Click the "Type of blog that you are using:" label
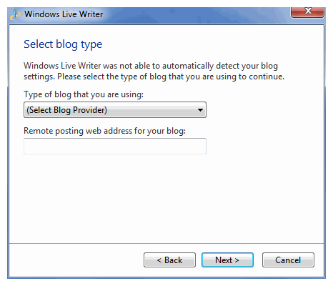 (x=84, y=94)
